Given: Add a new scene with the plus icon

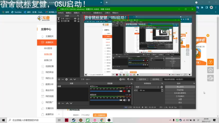Looking at the screenshot, I should point(59,103).
